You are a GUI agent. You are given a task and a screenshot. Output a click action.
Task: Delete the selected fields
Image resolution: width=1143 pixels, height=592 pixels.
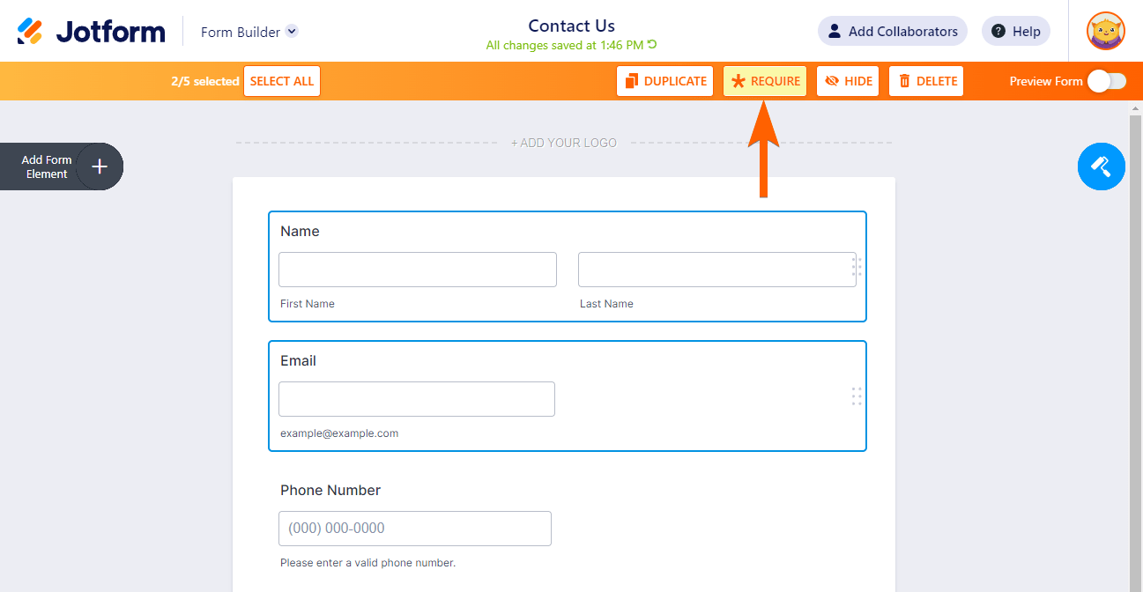coord(926,81)
